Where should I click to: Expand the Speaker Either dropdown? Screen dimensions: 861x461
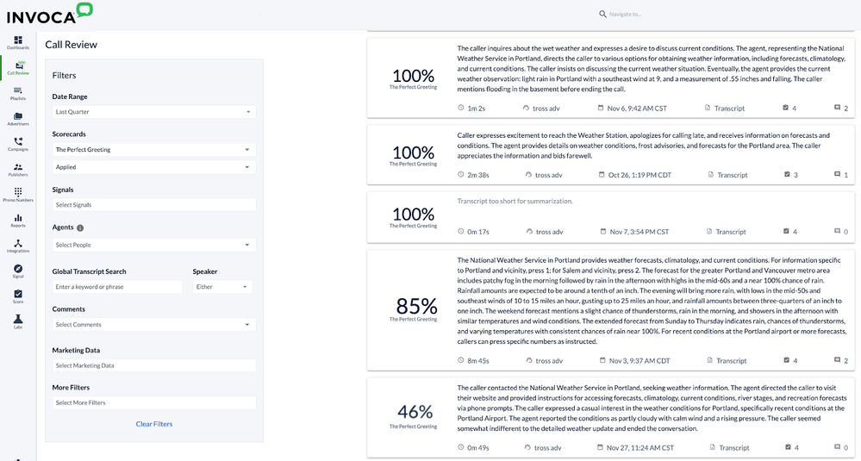221,287
